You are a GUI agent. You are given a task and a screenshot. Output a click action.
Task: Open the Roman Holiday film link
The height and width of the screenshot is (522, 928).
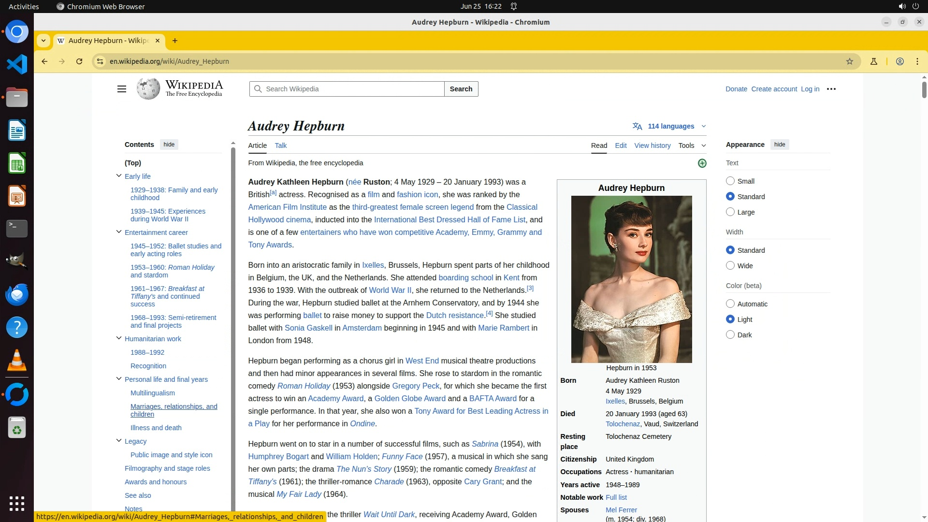304,386
